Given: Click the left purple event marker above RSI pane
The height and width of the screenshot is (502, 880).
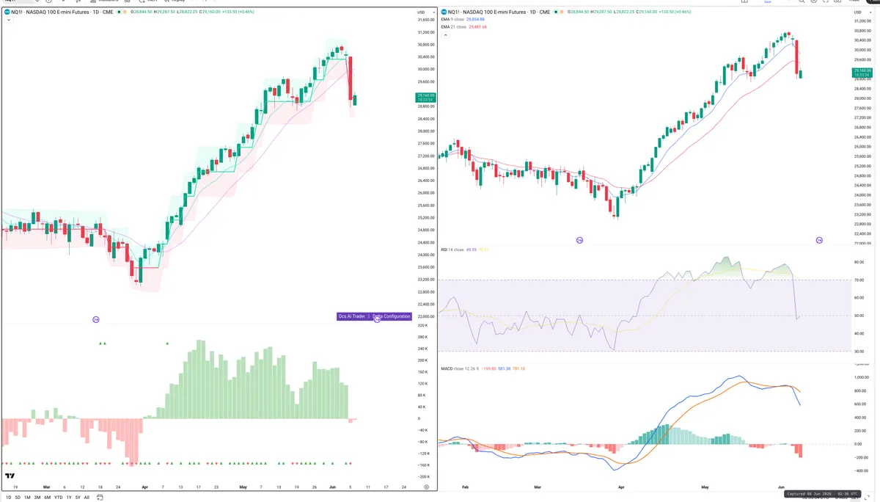Looking at the screenshot, I should [579, 240].
